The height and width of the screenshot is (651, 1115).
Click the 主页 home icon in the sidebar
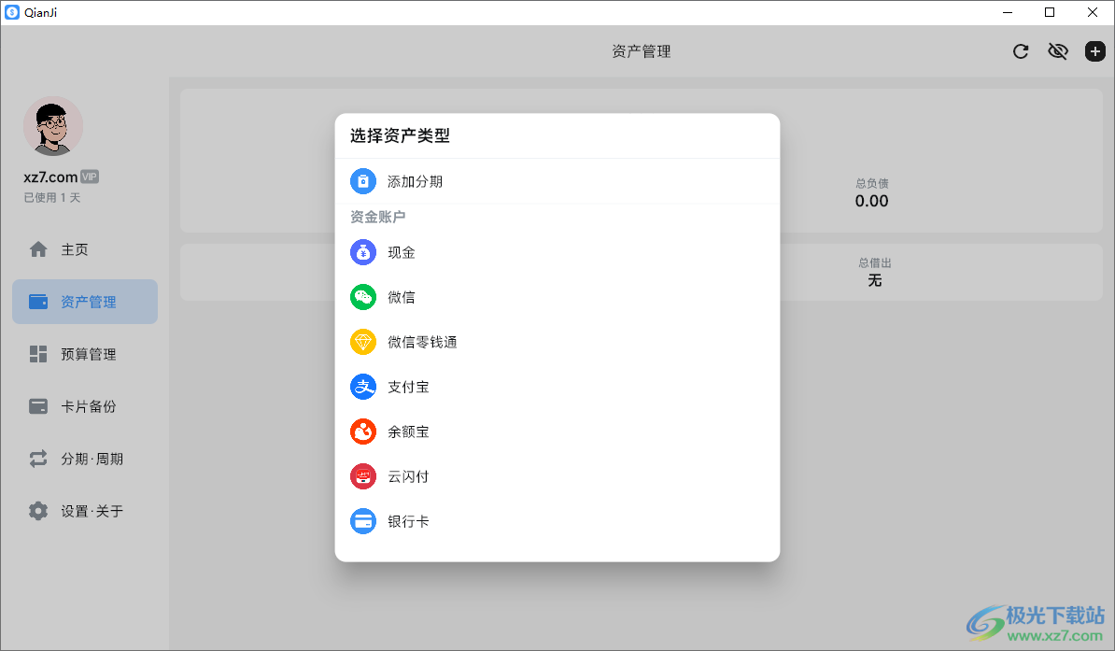point(38,249)
